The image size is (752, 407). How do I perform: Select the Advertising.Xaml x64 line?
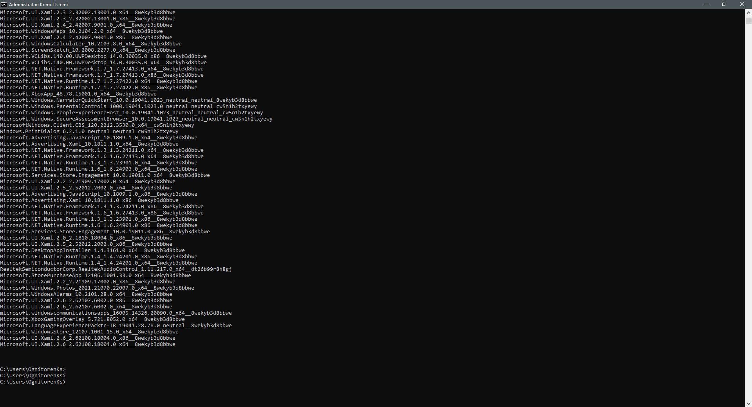pyautogui.click(x=89, y=144)
